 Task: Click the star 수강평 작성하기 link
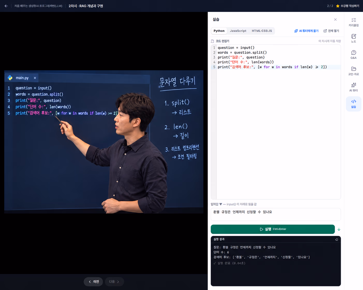click(x=347, y=6)
